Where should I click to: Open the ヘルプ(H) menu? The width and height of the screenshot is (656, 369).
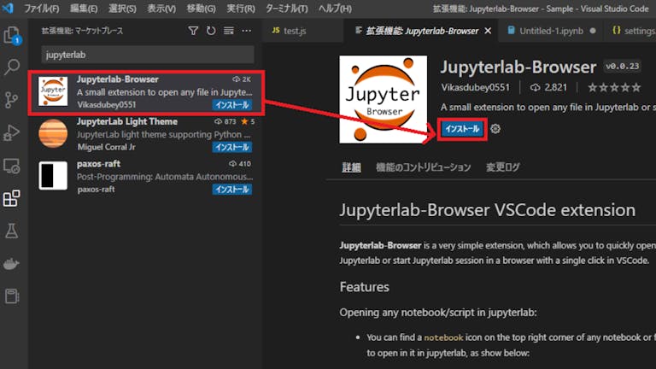pyautogui.click(x=335, y=9)
